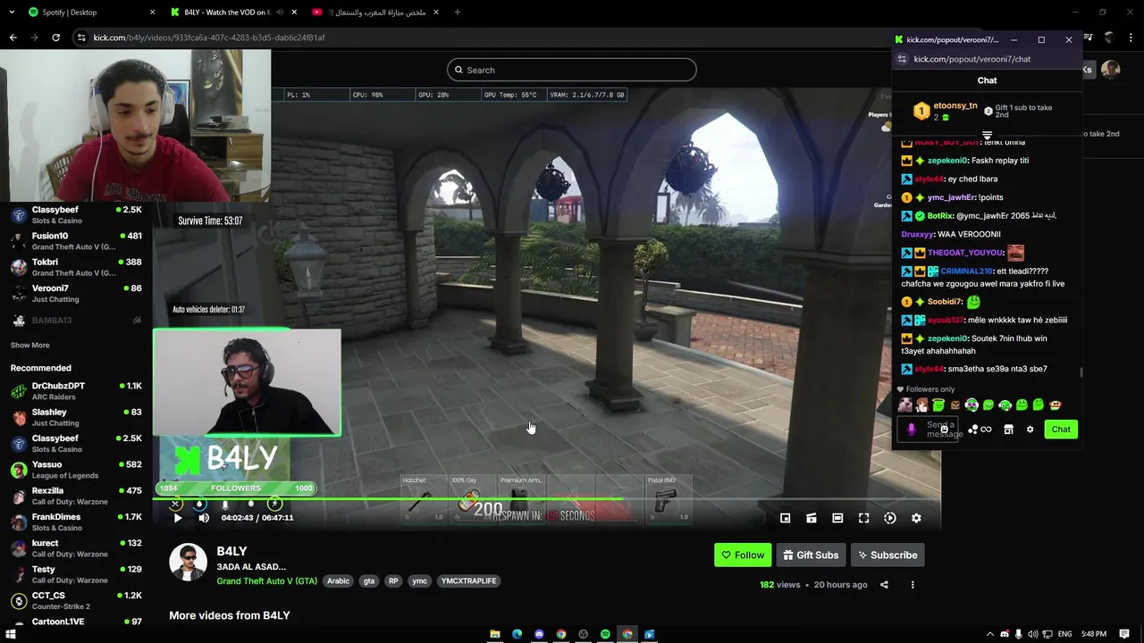Open BotRix username in chat
This screenshot has width=1144, height=643.
940,216
